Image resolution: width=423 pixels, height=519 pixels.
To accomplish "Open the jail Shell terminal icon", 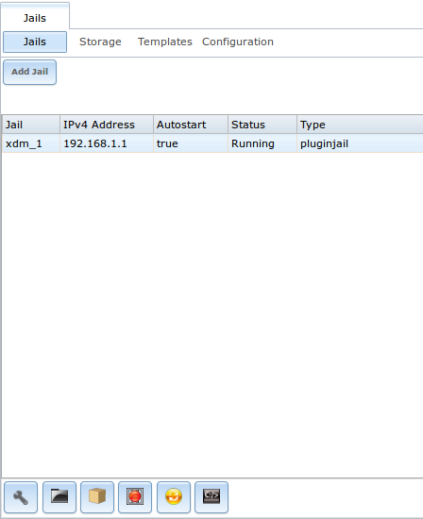I will click(x=211, y=497).
